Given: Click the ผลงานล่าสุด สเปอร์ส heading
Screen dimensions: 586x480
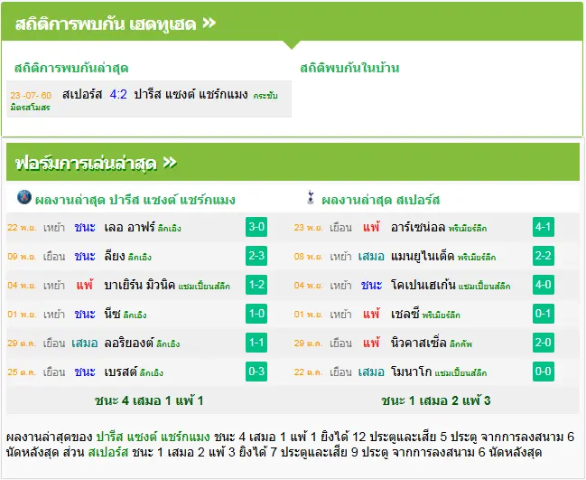Looking at the screenshot, I should tap(381, 200).
